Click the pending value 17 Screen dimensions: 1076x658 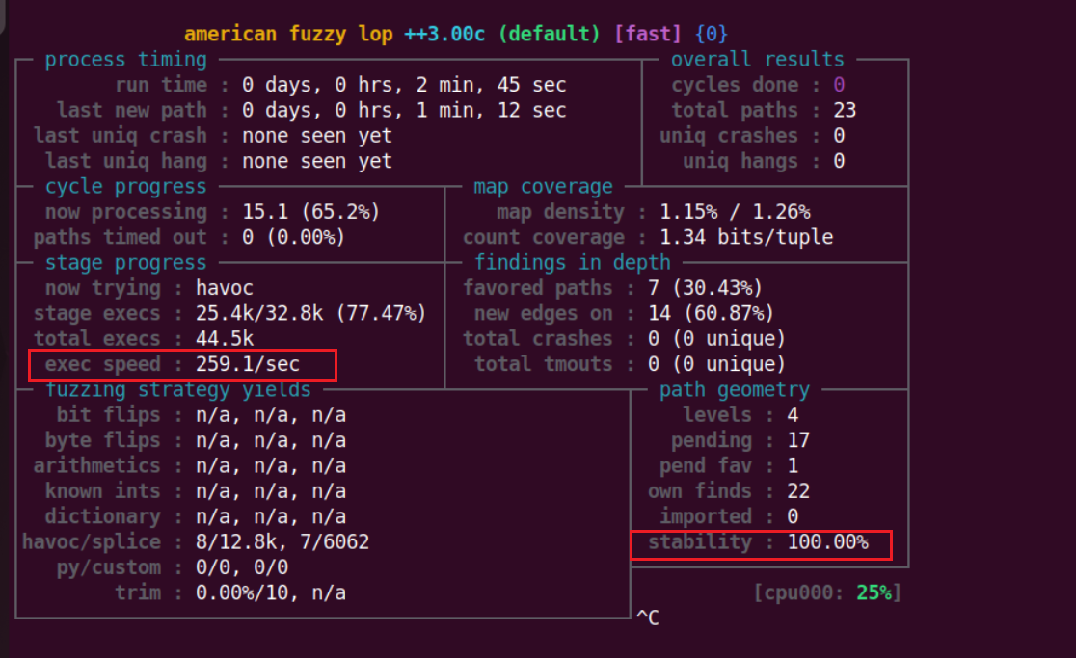[797, 440]
